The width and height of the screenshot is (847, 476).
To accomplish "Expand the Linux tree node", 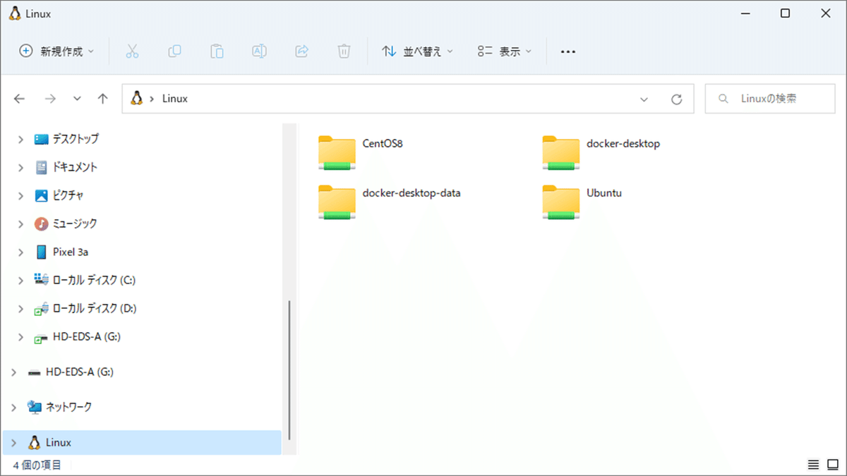I will pos(13,442).
